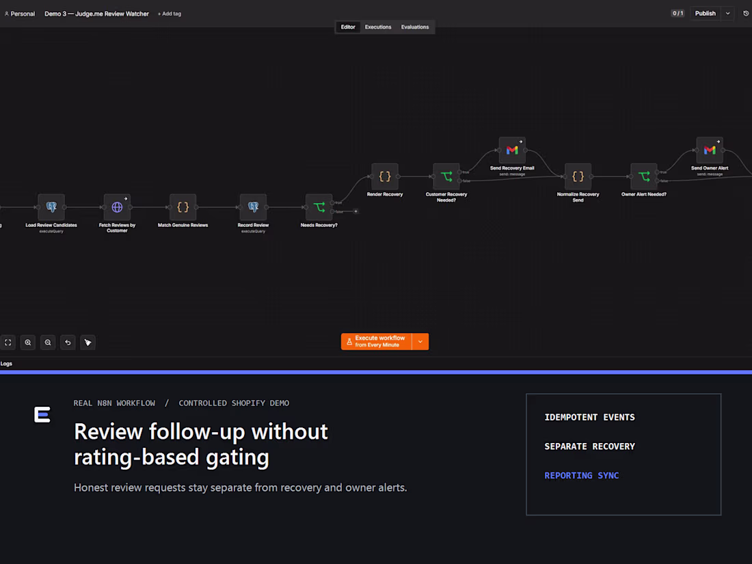Screen dimensions: 752x564
Task: Click the flask icon on Execute workflow
Action: coord(349,341)
